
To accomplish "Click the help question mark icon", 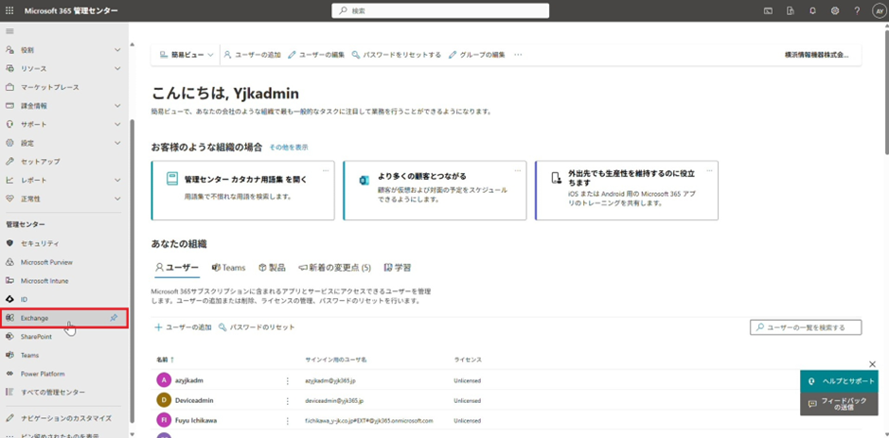I will [x=857, y=10].
